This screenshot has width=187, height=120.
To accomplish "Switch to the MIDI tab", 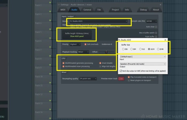I will click(63, 10).
